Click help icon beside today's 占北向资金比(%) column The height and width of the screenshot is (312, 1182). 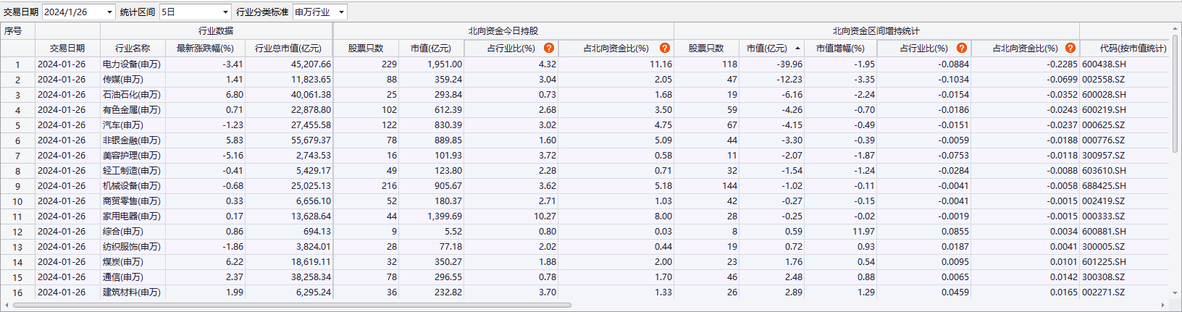[x=665, y=48]
